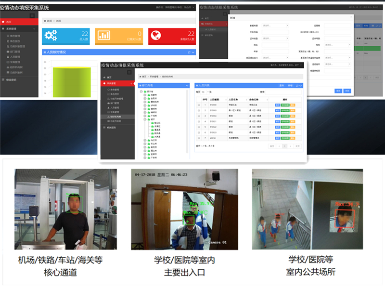The height and width of the screenshot is (289, 385).
Task: Click the blue 保存 button in dialog
Action: click(x=338, y=90)
